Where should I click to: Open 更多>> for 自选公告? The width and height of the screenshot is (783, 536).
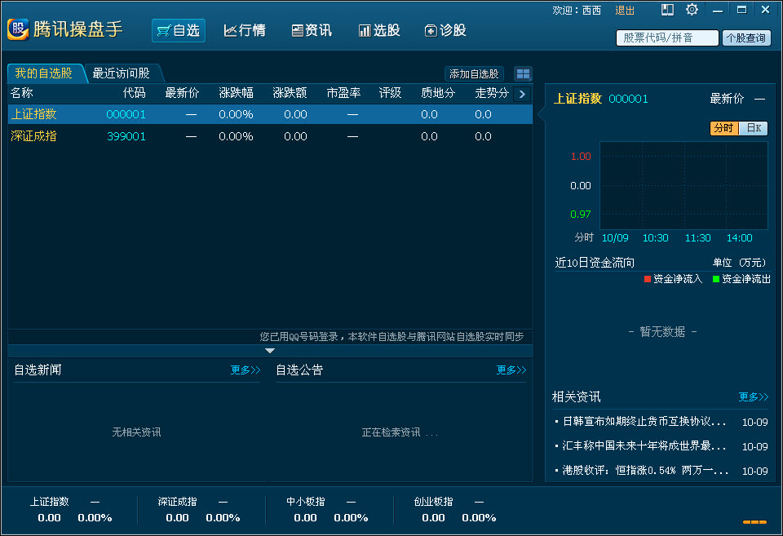click(511, 370)
